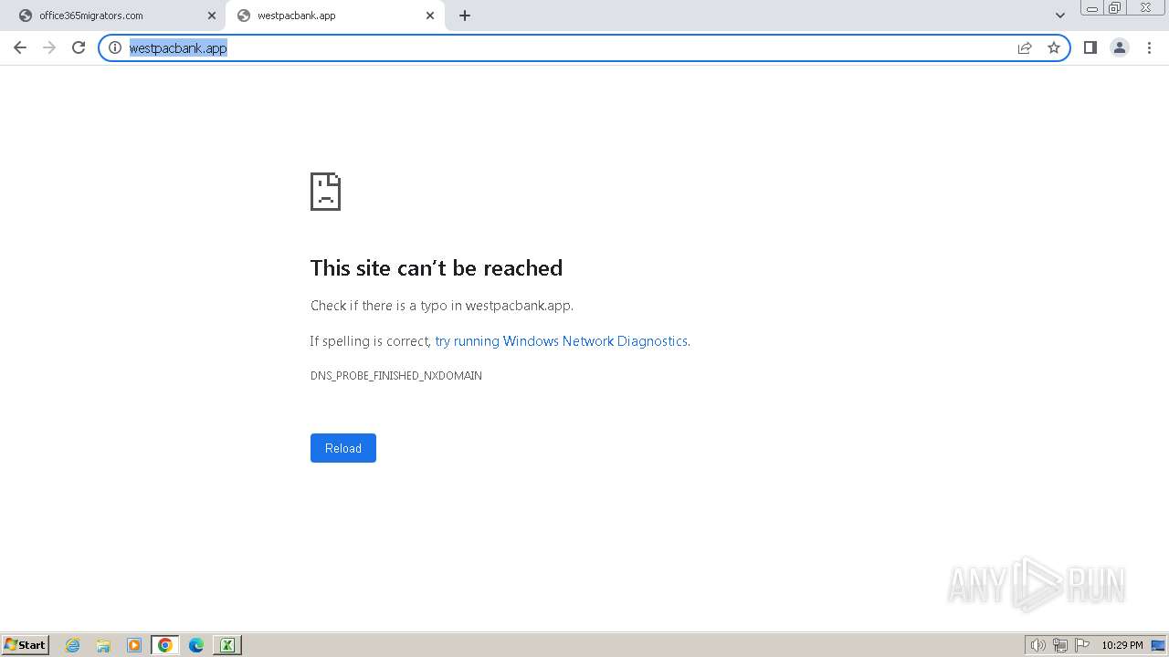Open the Windows Start menu
This screenshot has width=1169, height=657.
26,645
